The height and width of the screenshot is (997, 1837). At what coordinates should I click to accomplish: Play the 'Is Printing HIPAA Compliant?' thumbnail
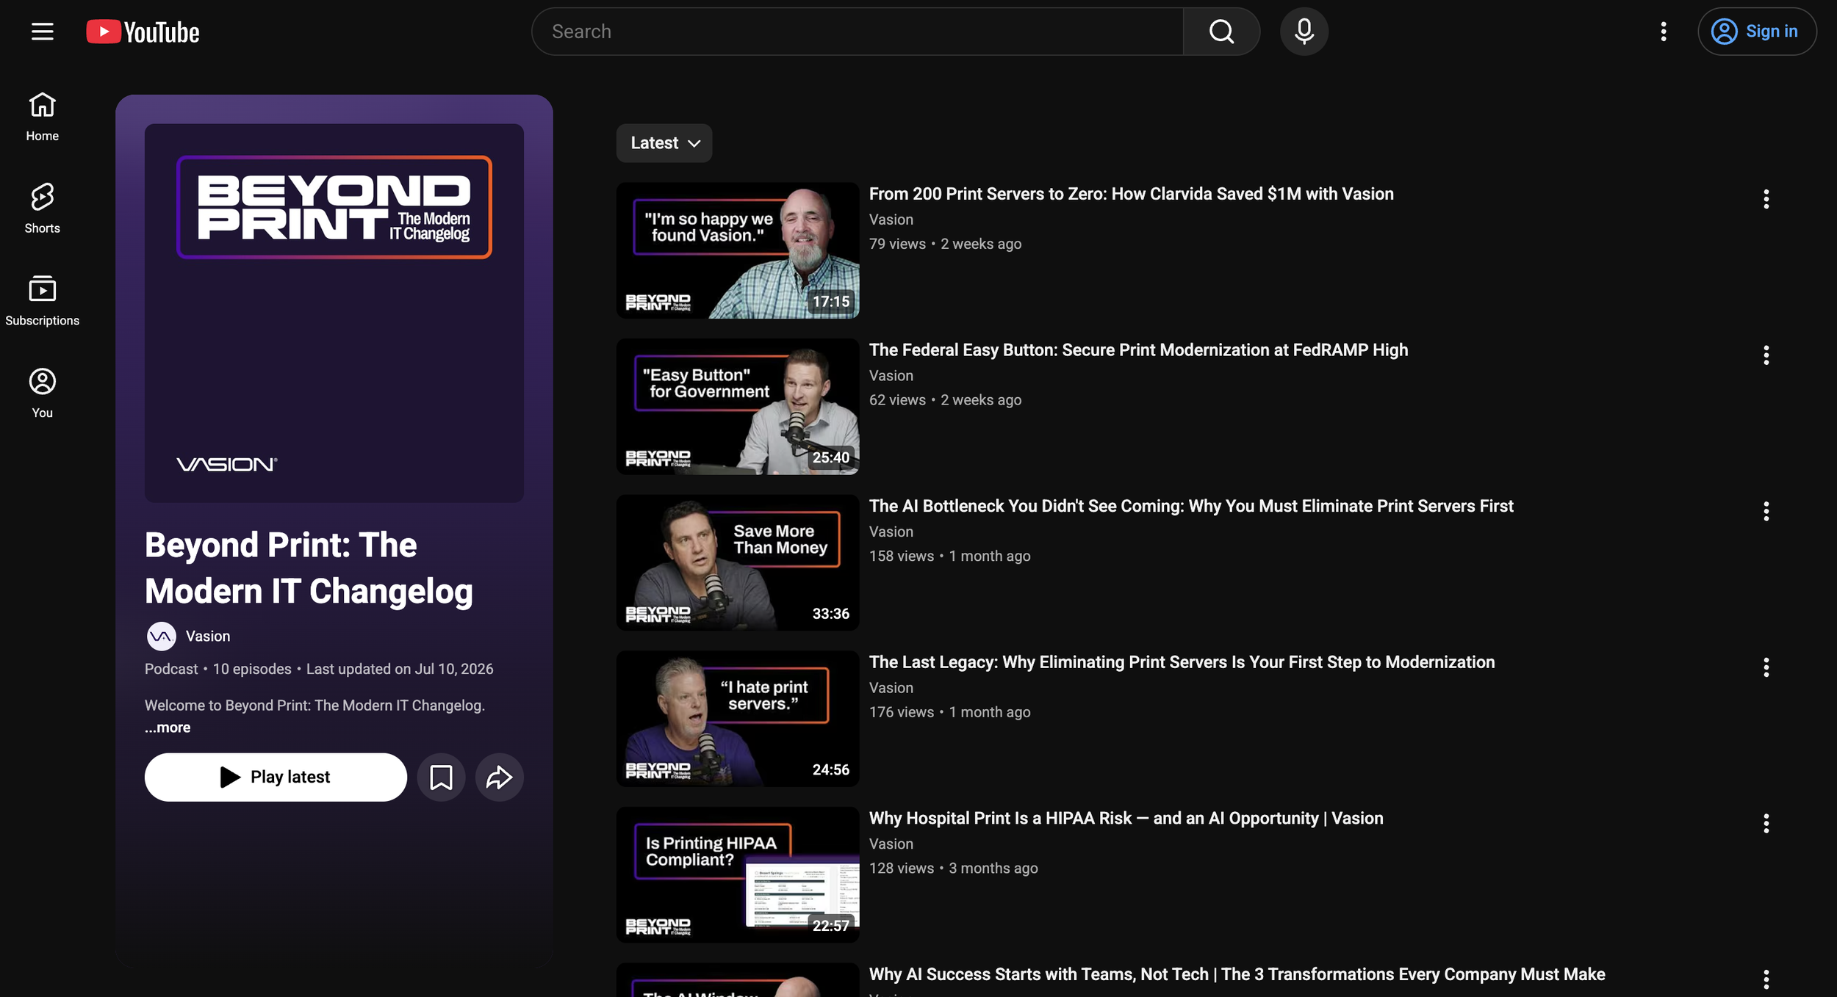click(x=738, y=875)
